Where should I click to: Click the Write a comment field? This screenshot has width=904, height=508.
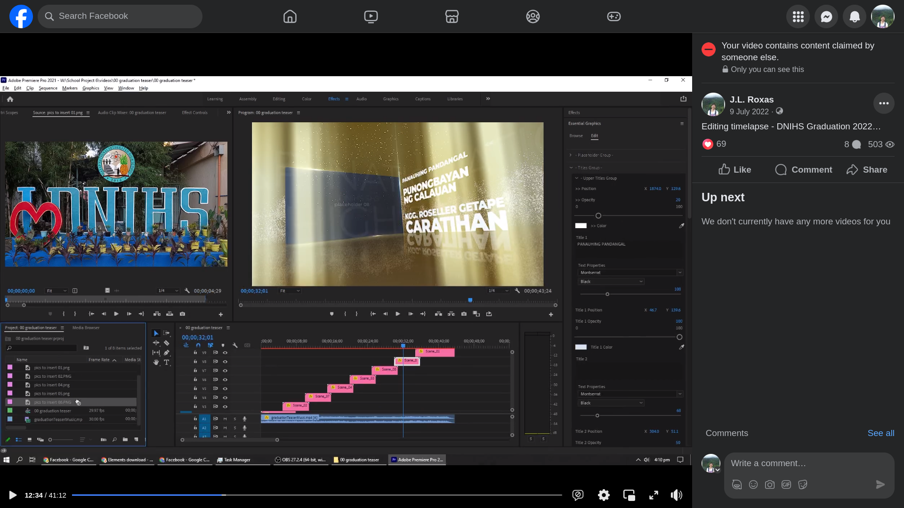click(809, 463)
